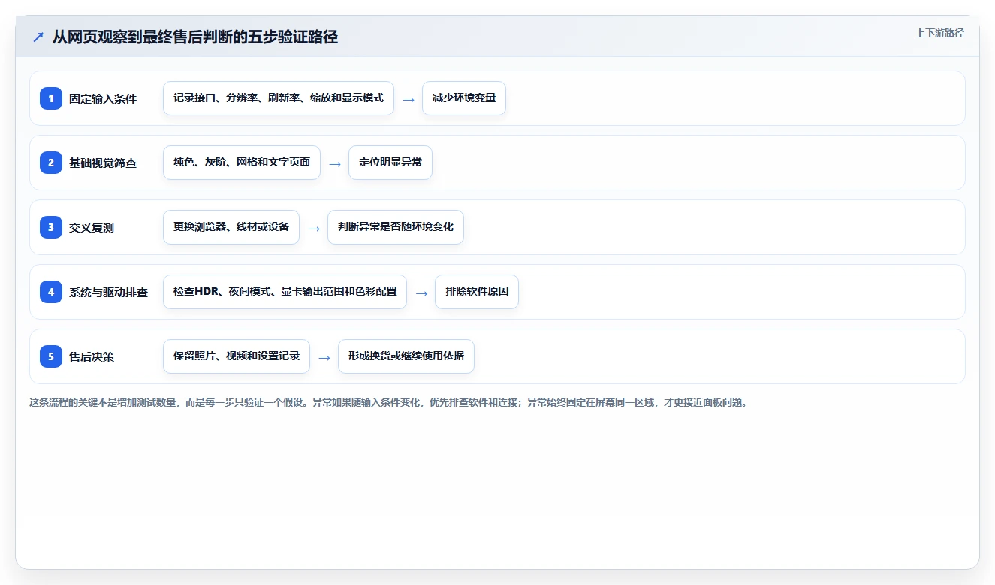Click the step number 4 badge
Screen dimensions: 995x585
(51, 291)
